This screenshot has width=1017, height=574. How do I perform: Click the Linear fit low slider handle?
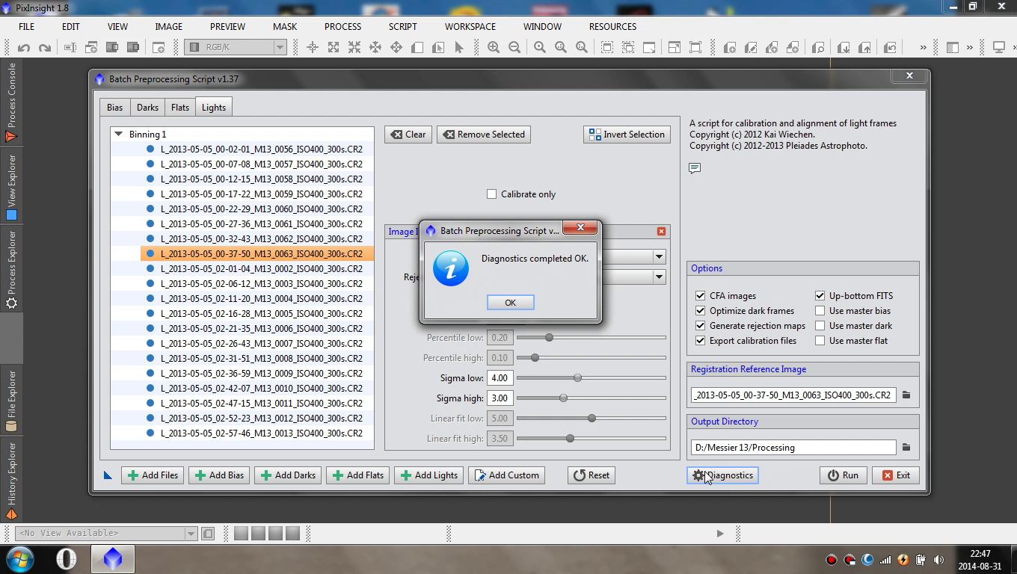(592, 419)
